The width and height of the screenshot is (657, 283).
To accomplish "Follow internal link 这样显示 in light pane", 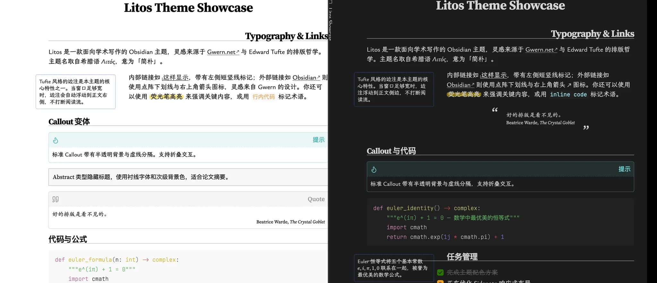I will (x=175, y=78).
